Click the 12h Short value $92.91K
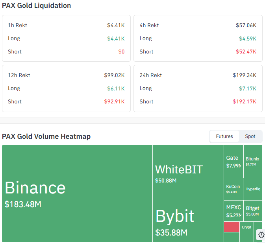The image size is (265, 243). [114, 101]
